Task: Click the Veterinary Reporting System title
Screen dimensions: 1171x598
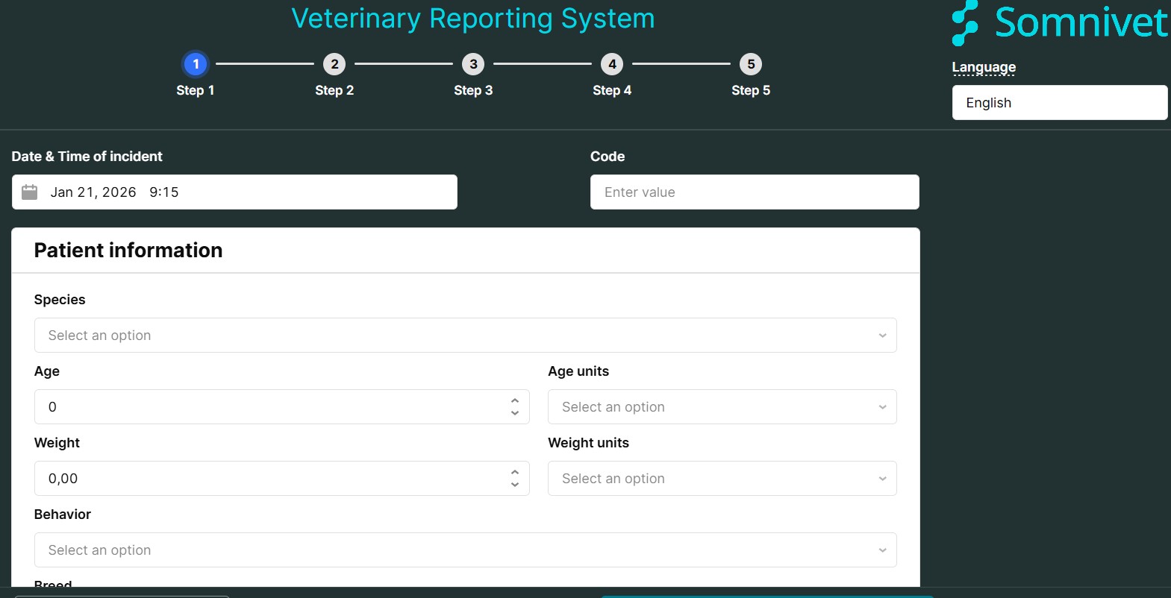Action: point(473,19)
